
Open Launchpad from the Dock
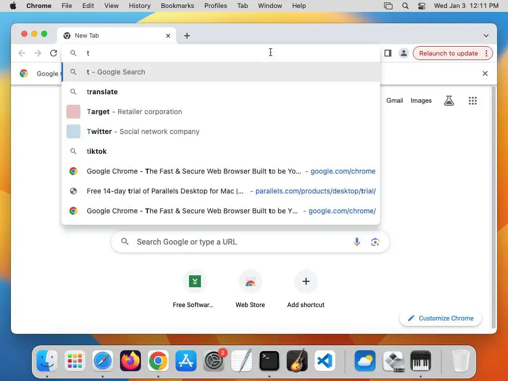coord(75,361)
